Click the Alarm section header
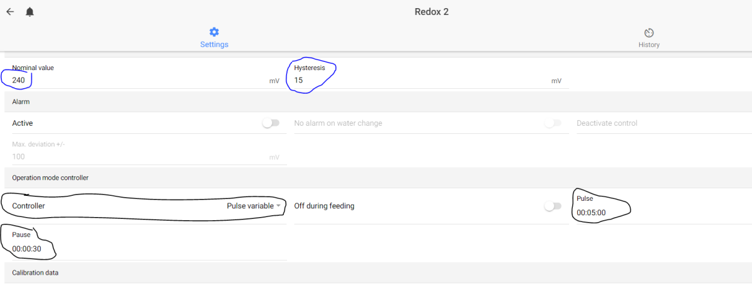Viewport: 752px width, 284px height. tap(21, 101)
